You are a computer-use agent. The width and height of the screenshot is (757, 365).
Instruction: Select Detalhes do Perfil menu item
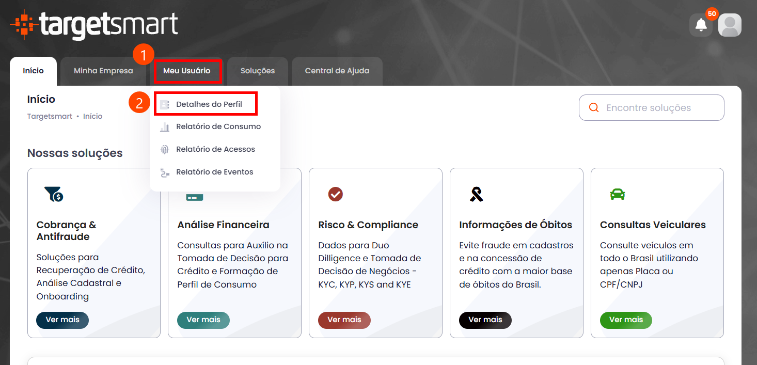coord(209,104)
